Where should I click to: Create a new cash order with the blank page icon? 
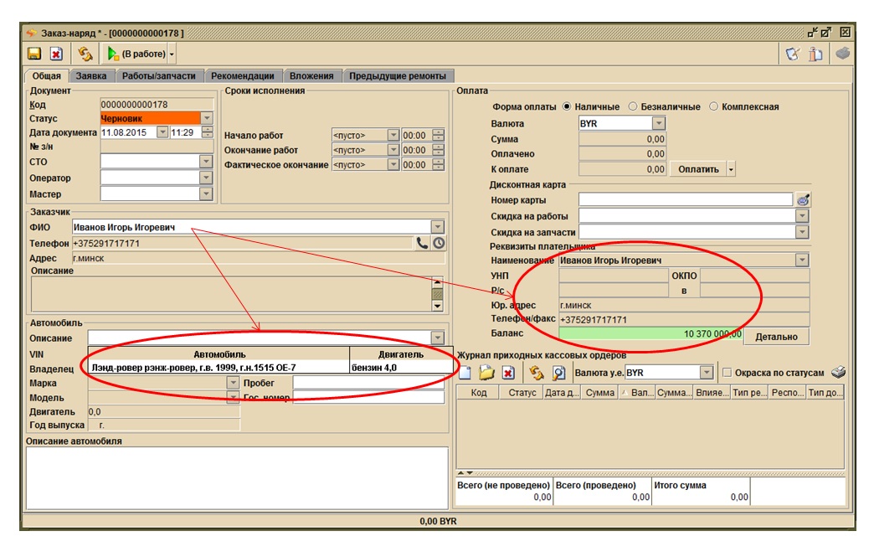point(465,373)
